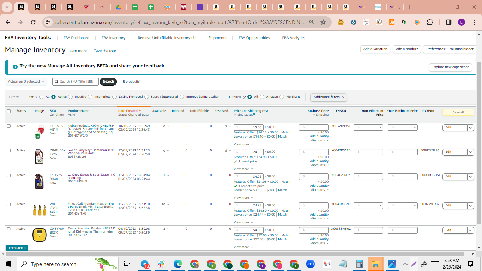Open FBA Analytics
Viewport: 482px width, 271px height.
click(x=294, y=38)
